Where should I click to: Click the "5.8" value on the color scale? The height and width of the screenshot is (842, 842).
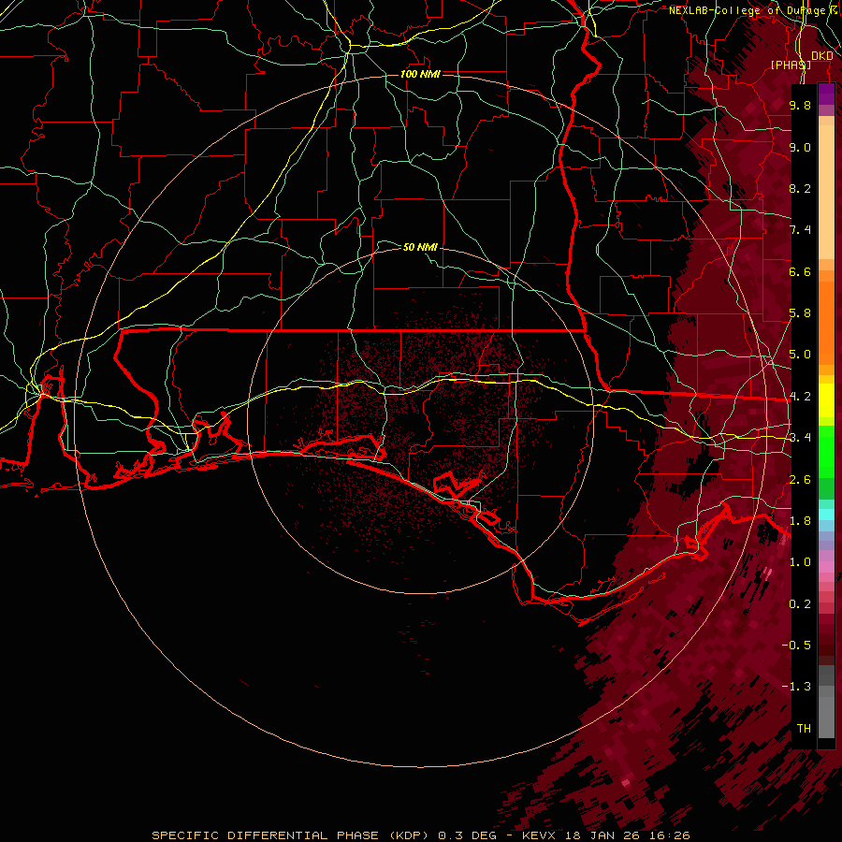[800, 313]
